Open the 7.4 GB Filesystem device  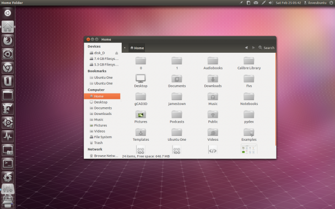[x=104, y=59]
